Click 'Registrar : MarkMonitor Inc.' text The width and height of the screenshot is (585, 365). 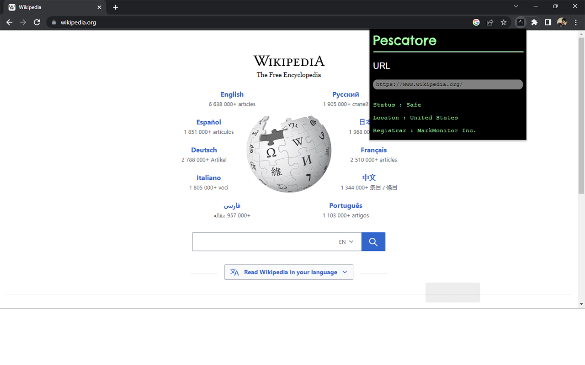[425, 130]
